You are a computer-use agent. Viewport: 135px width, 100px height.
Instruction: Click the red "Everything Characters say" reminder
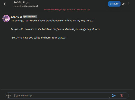point(67,10)
